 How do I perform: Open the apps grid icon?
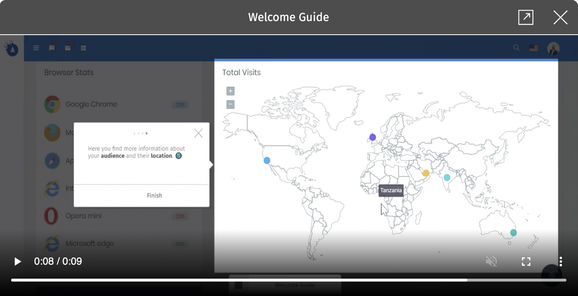click(x=83, y=48)
